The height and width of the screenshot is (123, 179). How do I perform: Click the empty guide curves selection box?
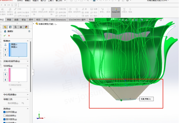click(19, 75)
